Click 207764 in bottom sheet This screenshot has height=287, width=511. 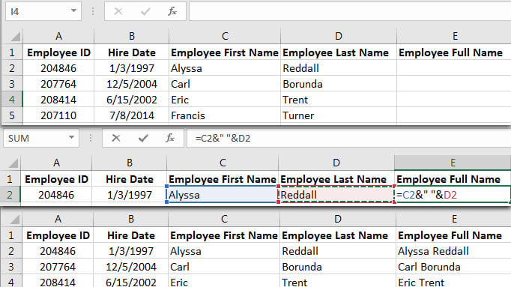pyautogui.click(x=58, y=267)
